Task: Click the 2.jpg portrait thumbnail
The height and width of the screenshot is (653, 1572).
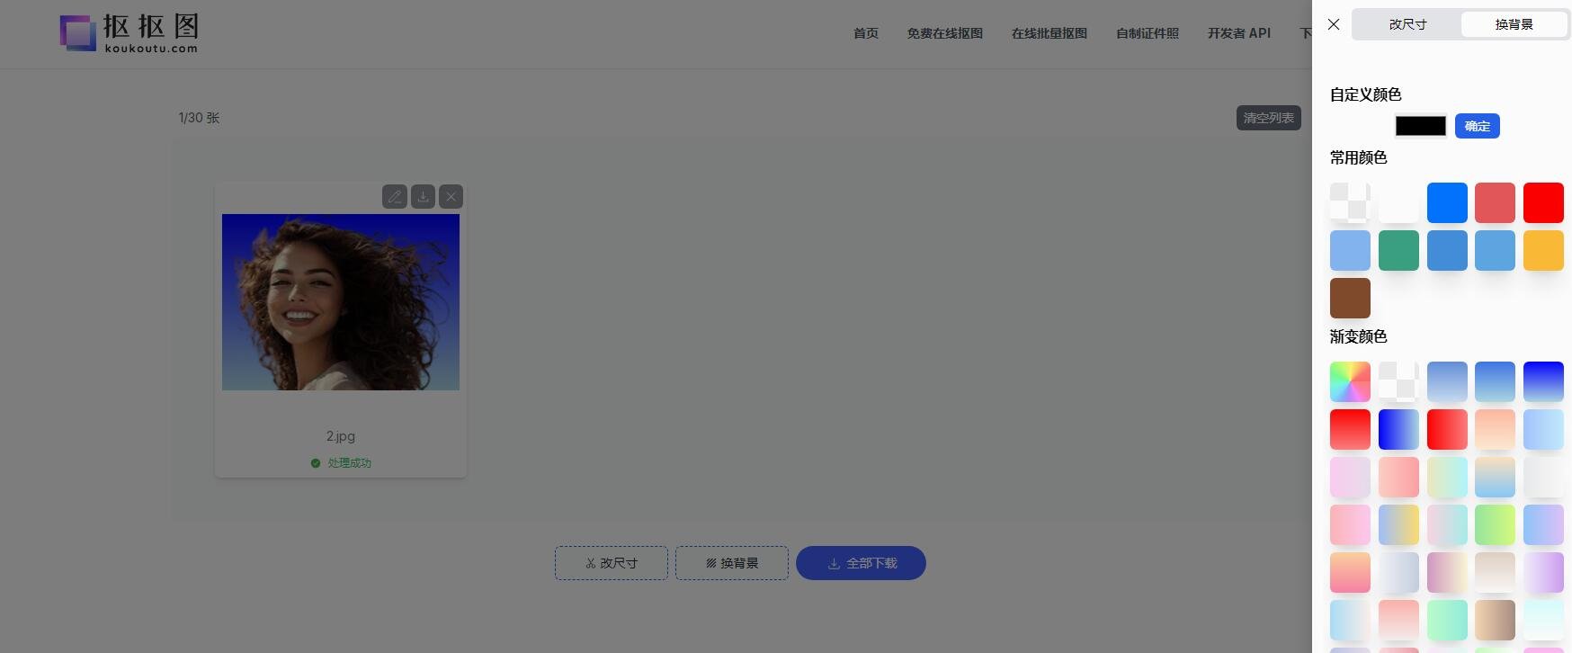Action: [341, 302]
